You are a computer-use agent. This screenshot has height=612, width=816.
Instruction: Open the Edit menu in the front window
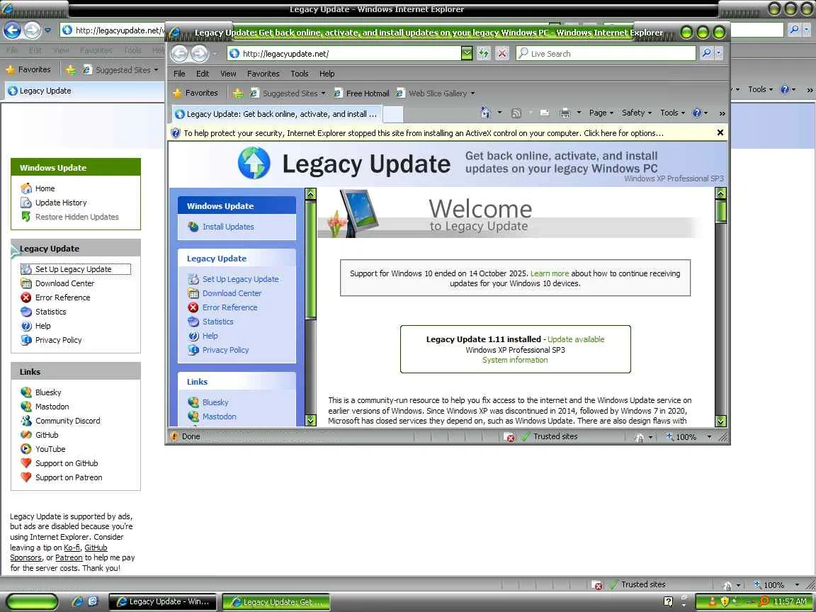pyautogui.click(x=203, y=74)
